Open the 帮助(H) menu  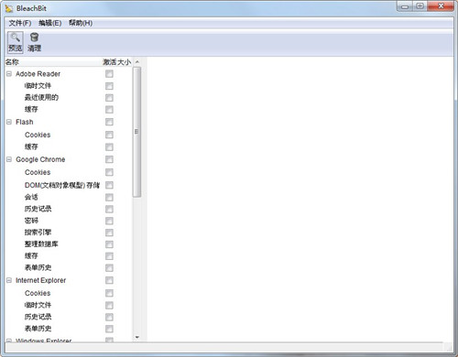pos(81,23)
